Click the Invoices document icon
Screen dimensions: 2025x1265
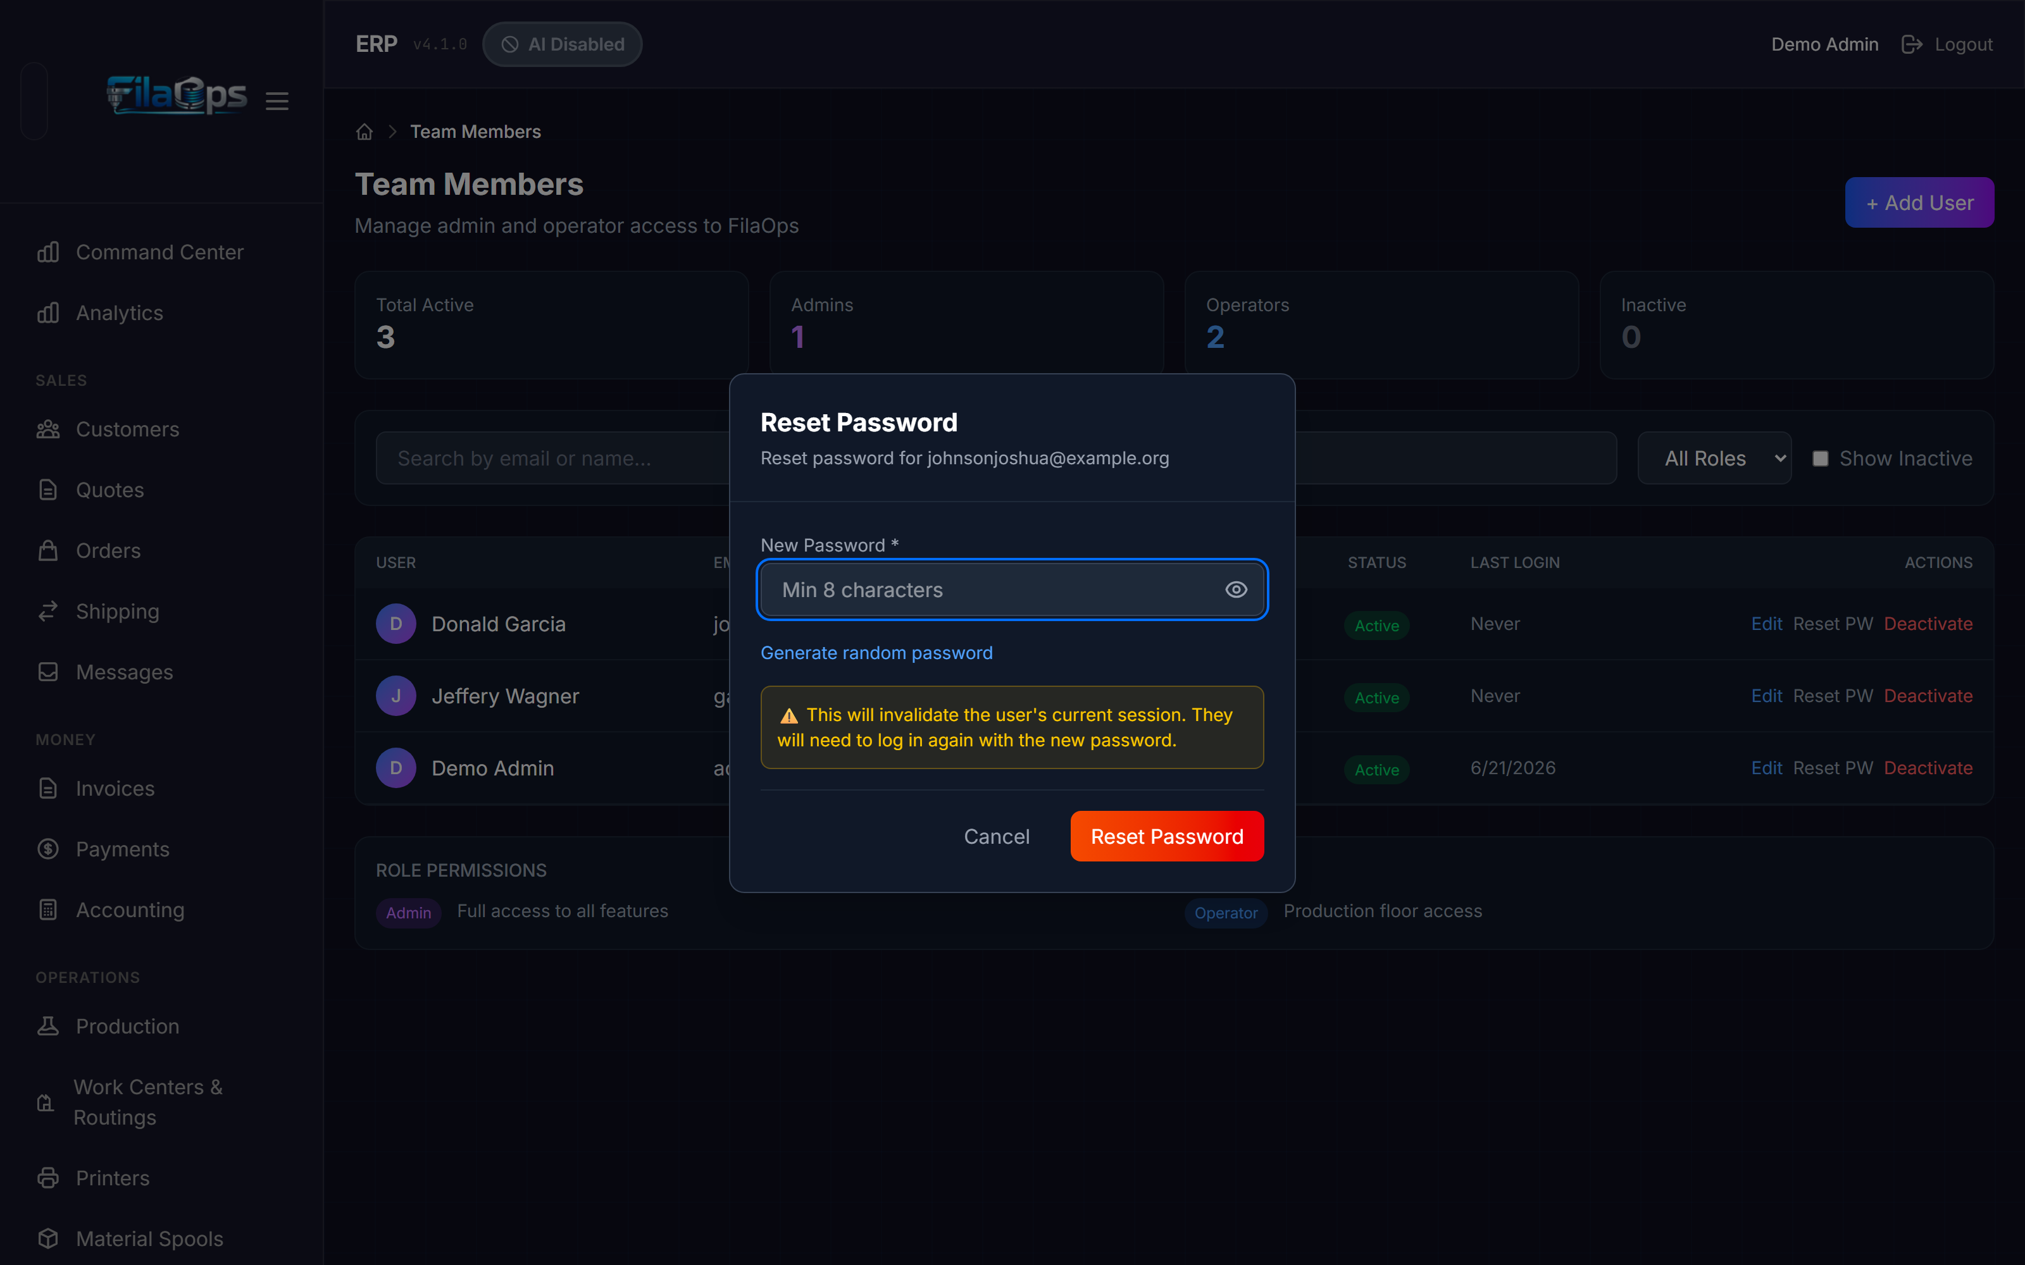(47, 788)
